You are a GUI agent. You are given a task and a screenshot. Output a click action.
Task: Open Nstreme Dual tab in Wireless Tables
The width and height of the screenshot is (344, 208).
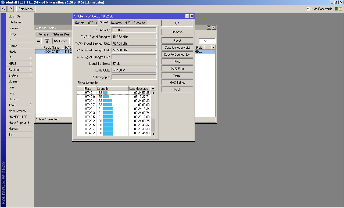pyautogui.click(x=61, y=34)
